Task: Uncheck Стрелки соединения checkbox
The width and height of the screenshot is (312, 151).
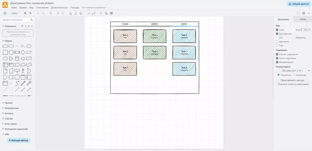Action: click(x=277, y=54)
